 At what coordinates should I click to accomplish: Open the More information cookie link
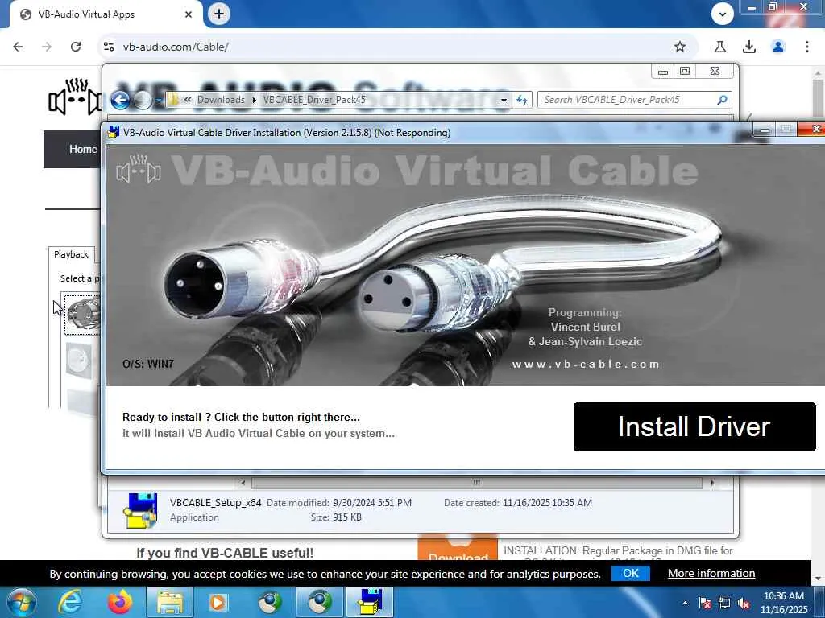pyautogui.click(x=711, y=573)
